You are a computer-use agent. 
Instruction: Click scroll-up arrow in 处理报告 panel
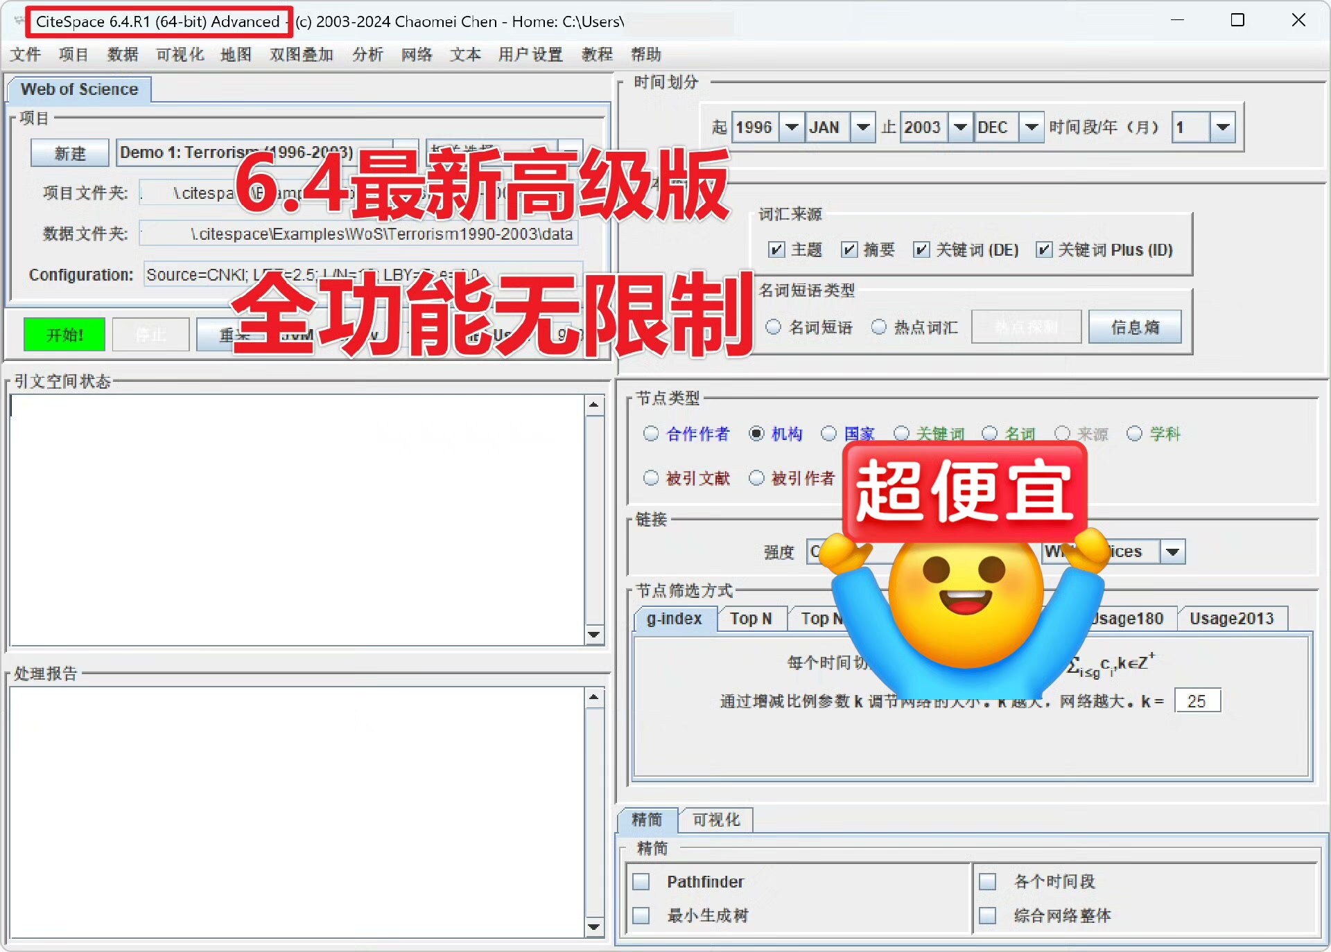point(594,697)
